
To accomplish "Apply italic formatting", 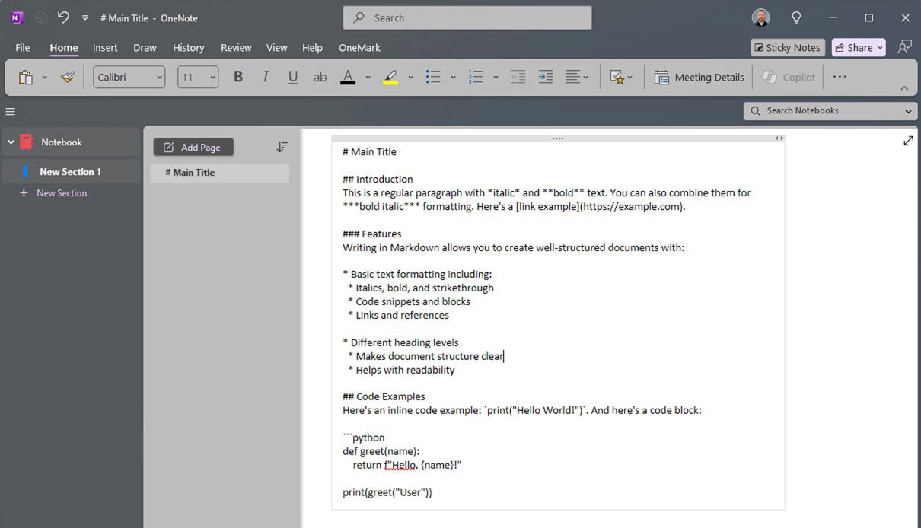I will (x=265, y=77).
